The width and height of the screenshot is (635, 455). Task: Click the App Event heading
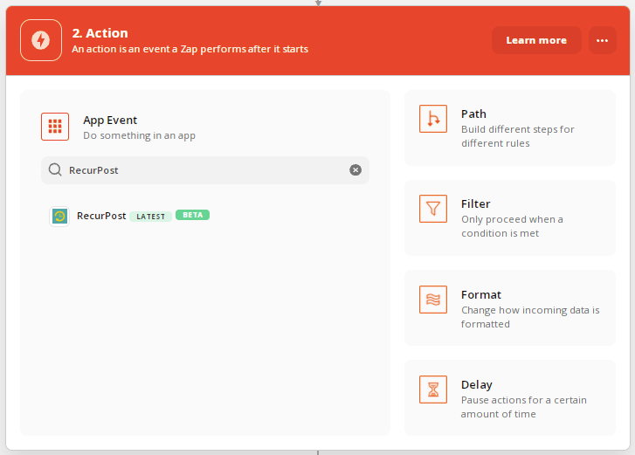(x=110, y=121)
